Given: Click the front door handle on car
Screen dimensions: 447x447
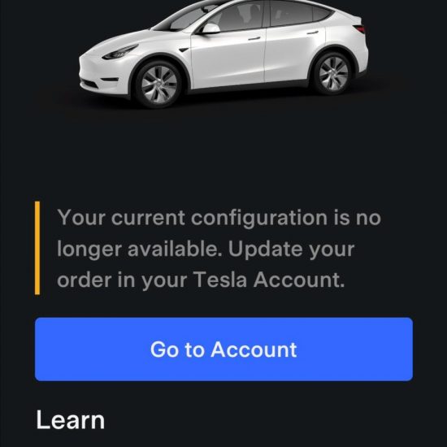Looking at the screenshot, I should click(254, 38).
